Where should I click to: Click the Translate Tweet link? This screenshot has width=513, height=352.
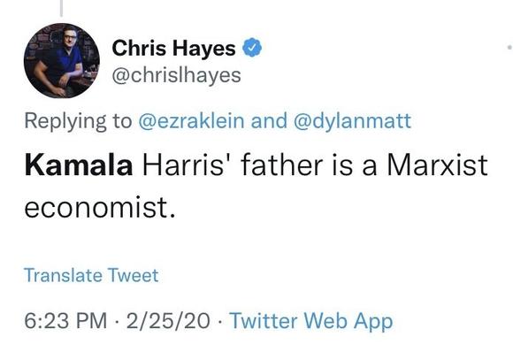pos(91,275)
